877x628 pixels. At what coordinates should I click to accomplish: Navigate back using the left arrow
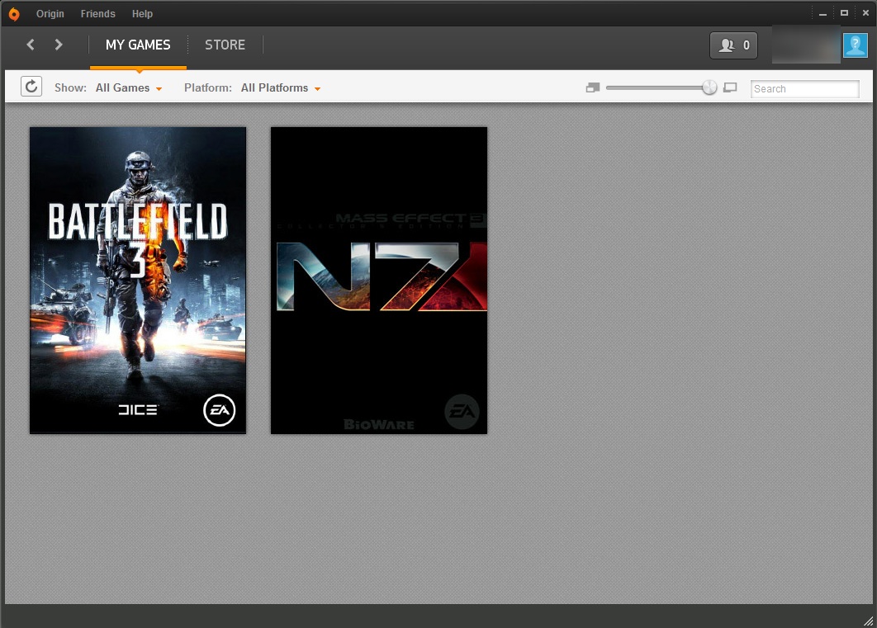[x=30, y=45]
